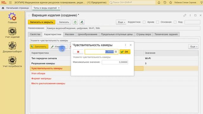Viewport: 203px width, 114px height.
Task: Click the Характеристика column header
Action: [87, 53]
